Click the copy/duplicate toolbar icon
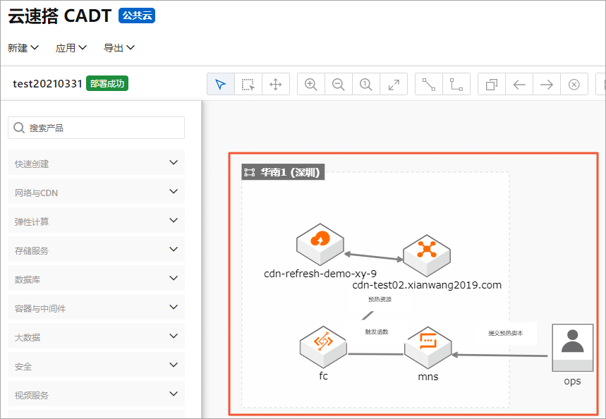 tap(492, 84)
